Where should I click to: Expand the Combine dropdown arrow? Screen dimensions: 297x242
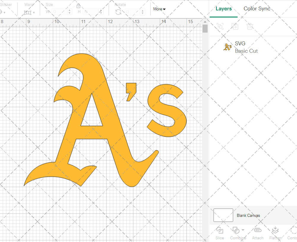tap(243, 230)
